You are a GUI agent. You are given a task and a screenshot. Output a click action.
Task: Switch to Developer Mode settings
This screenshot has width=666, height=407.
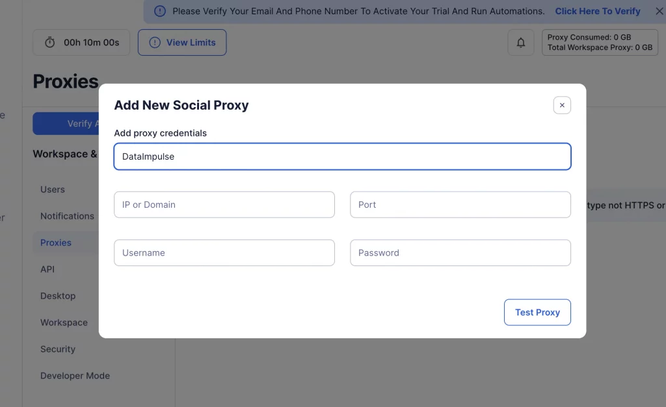pos(75,376)
